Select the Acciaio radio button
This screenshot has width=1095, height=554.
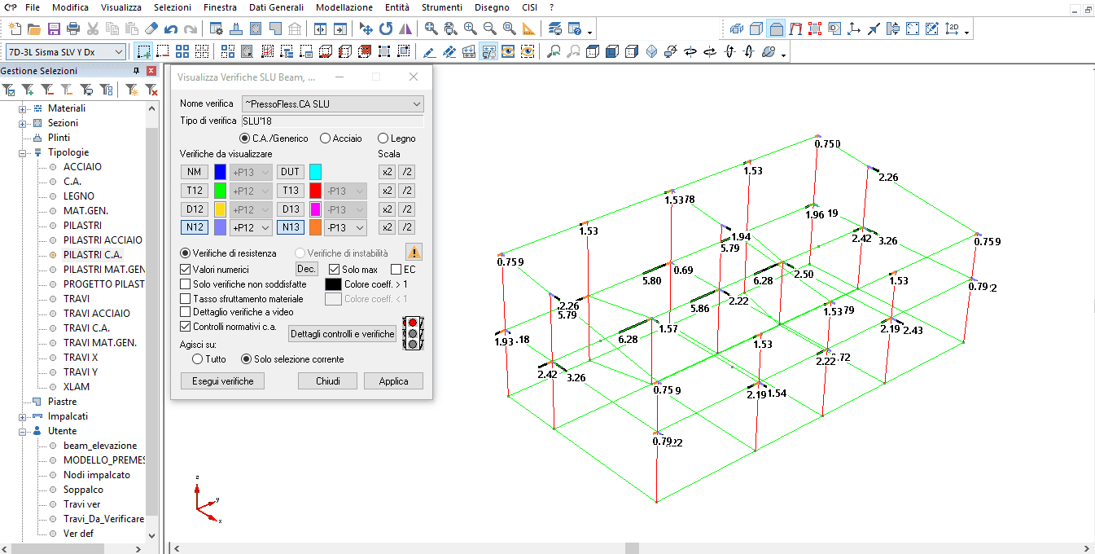tap(325, 138)
